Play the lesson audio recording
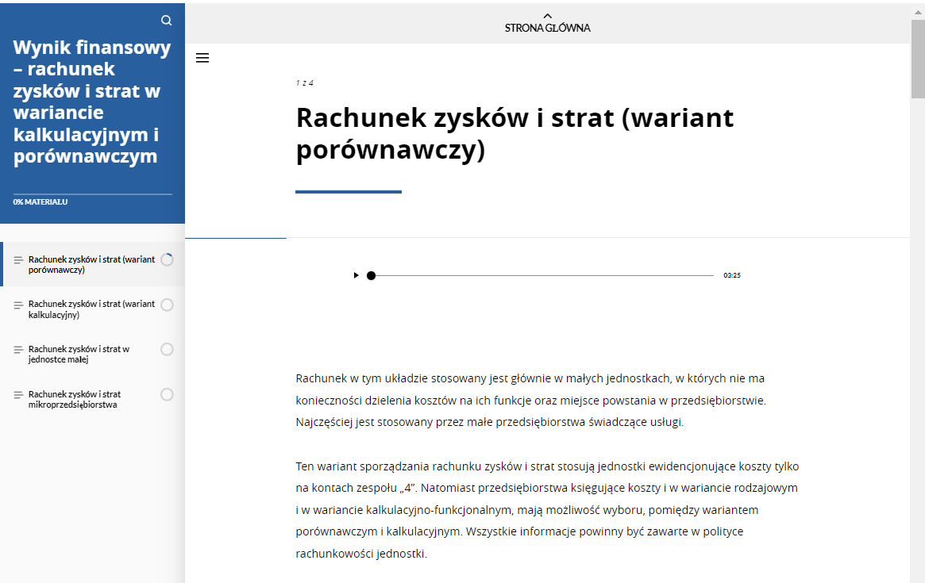This screenshot has width=925, height=583. coord(356,275)
